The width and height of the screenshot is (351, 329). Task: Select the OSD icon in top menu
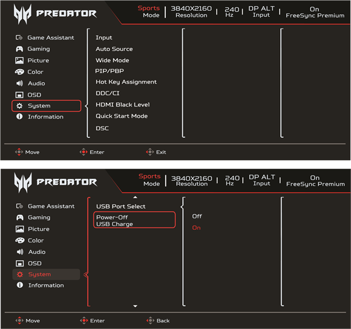point(19,95)
